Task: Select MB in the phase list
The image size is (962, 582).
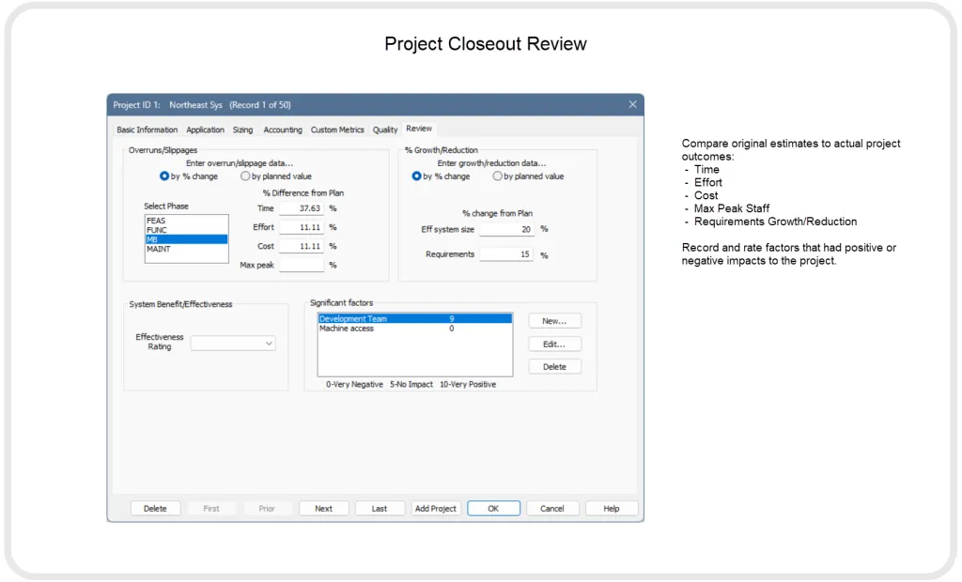Action: 187,239
